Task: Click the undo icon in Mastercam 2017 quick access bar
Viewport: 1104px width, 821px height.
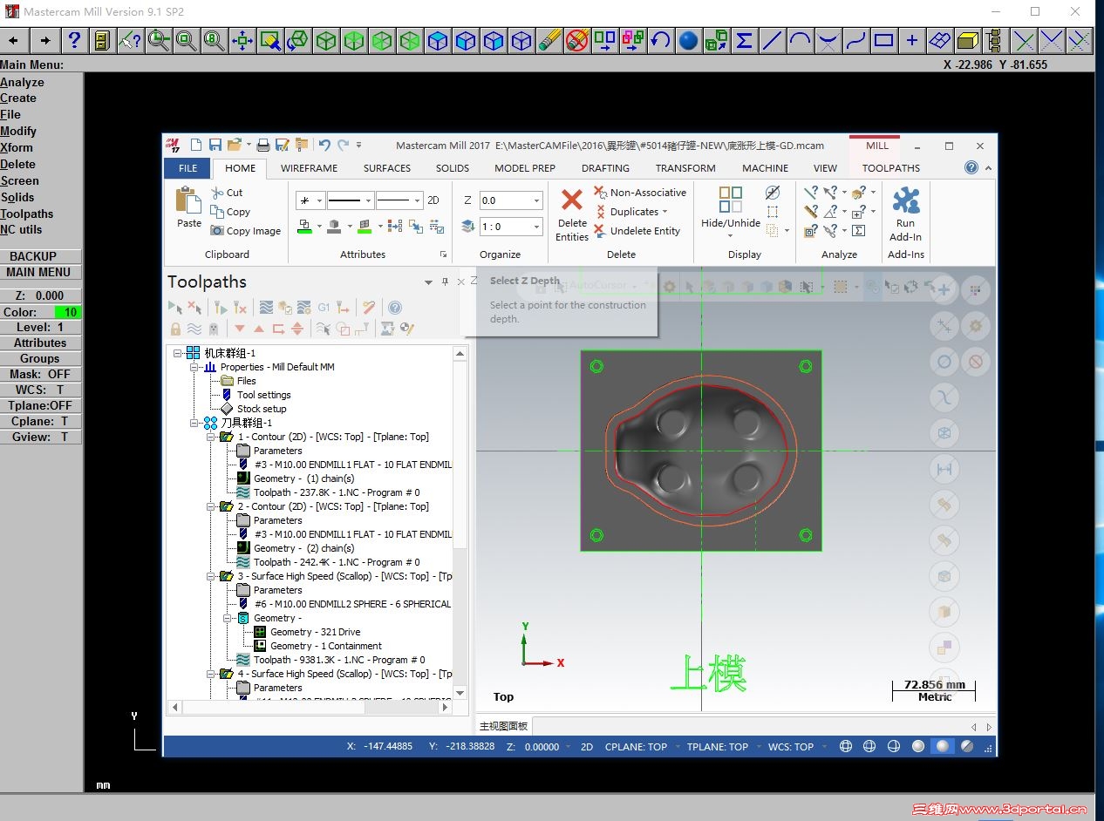Action: 324,145
